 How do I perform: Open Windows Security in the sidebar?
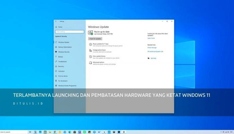point(63,52)
